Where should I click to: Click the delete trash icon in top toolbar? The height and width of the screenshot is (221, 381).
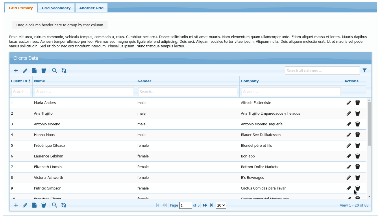click(x=44, y=70)
